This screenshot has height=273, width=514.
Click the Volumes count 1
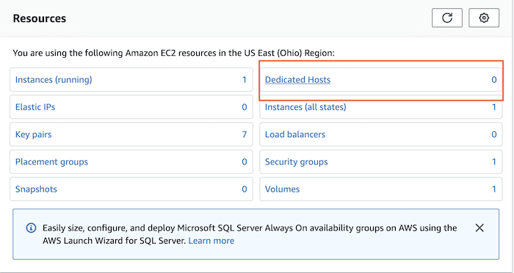pos(494,189)
